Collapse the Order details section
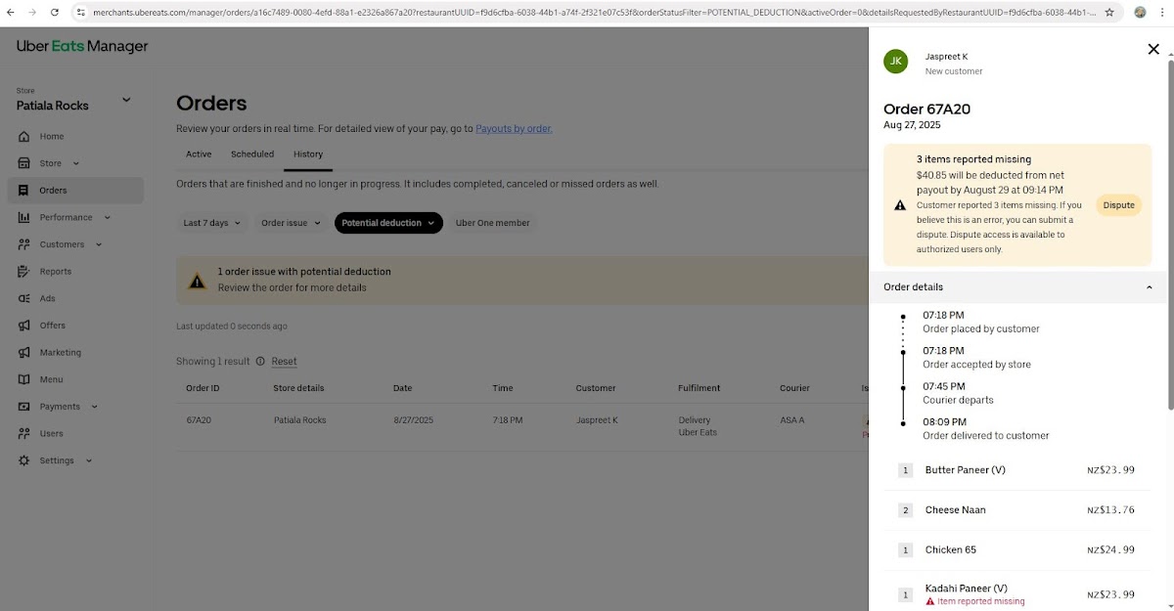The width and height of the screenshot is (1174, 611). pos(1150,287)
